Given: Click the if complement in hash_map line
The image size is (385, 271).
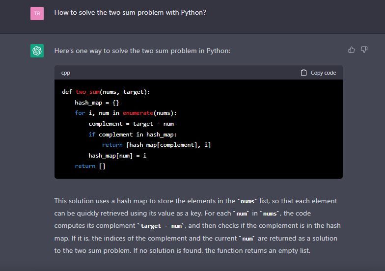Looking at the screenshot, I should (x=133, y=135).
